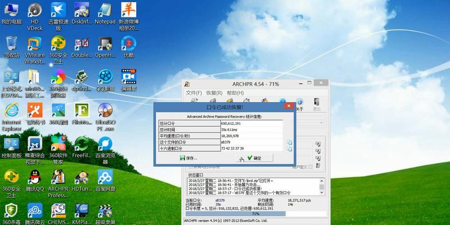Open the CHEMS... desktop shortcut

58,214
